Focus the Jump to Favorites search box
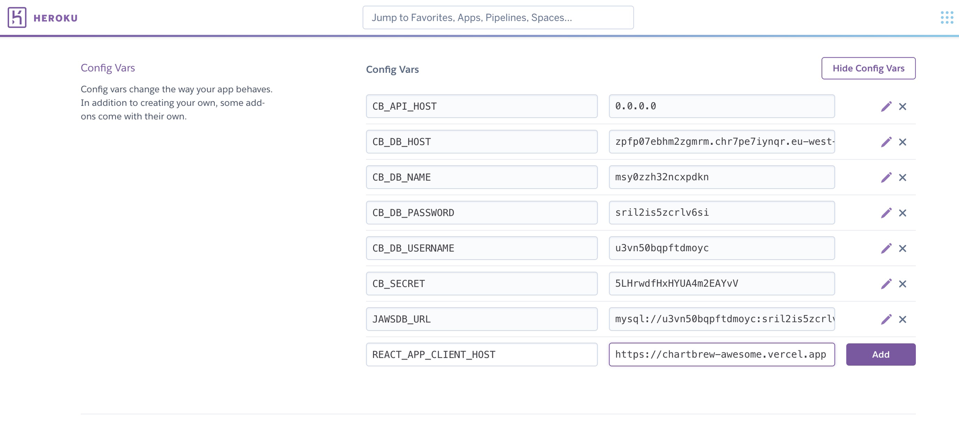This screenshot has height=428, width=959. pyautogui.click(x=498, y=18)
